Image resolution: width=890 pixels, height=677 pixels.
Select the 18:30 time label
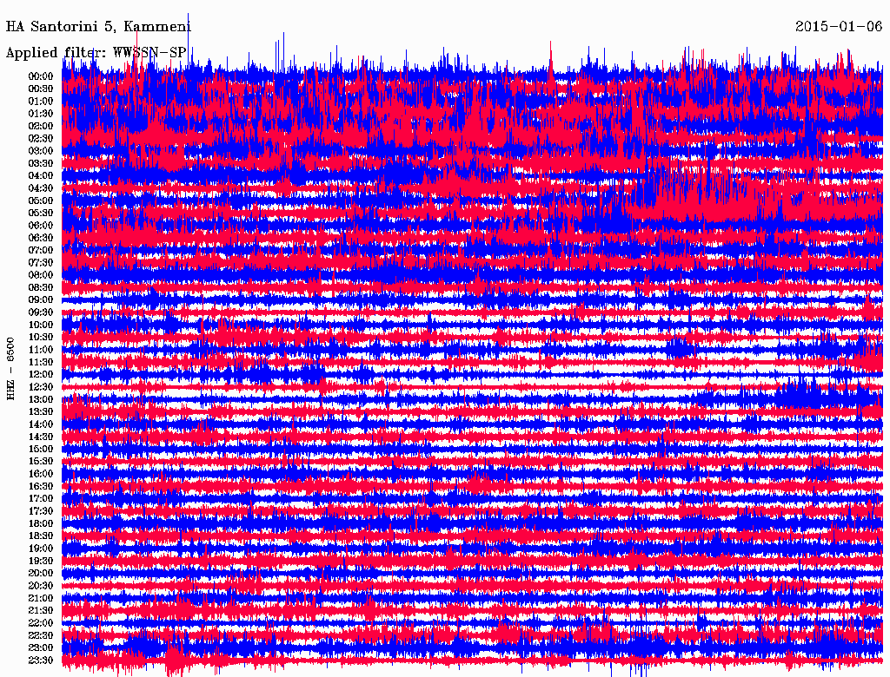coord(41,536)
